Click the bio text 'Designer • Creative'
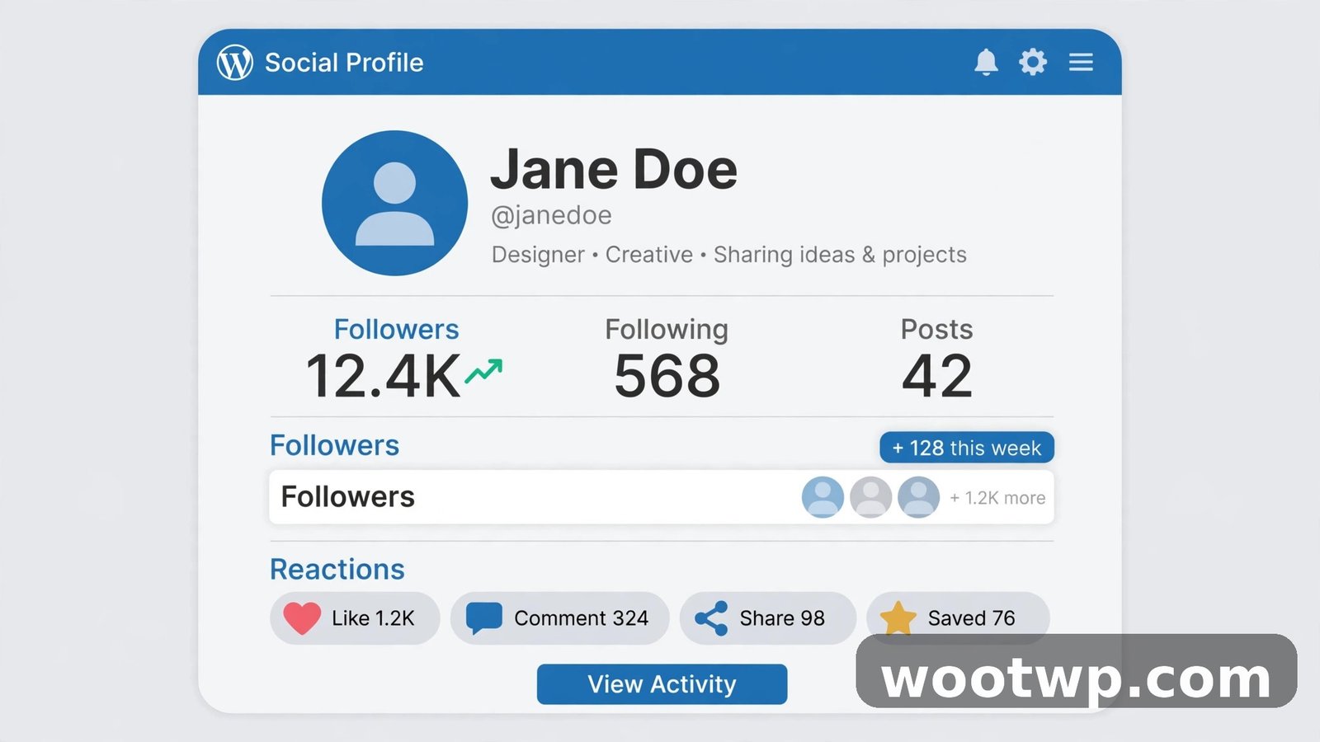Viewport: 1320px width, 742px height. [592, 255]
